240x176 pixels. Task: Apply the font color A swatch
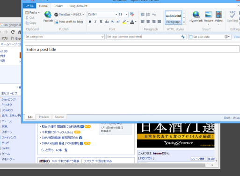coord(132,22)
